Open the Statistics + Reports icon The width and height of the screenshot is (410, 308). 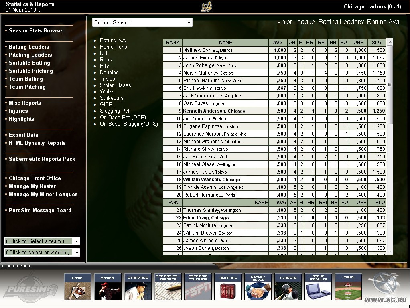click(x=168, y=287)
